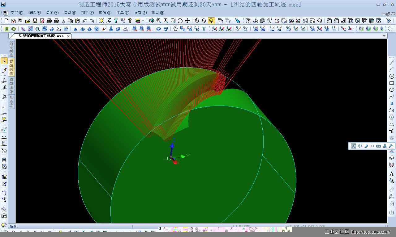Redo the last undone action
This screenshot has height=237, width=396.
click(92, 21)
